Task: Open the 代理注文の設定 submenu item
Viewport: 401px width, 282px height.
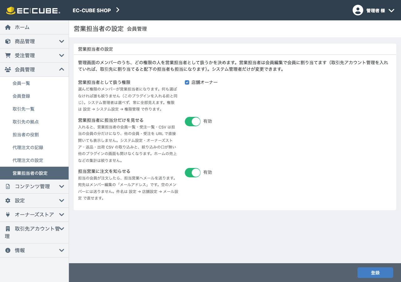Action: click(x=34, y=160)
